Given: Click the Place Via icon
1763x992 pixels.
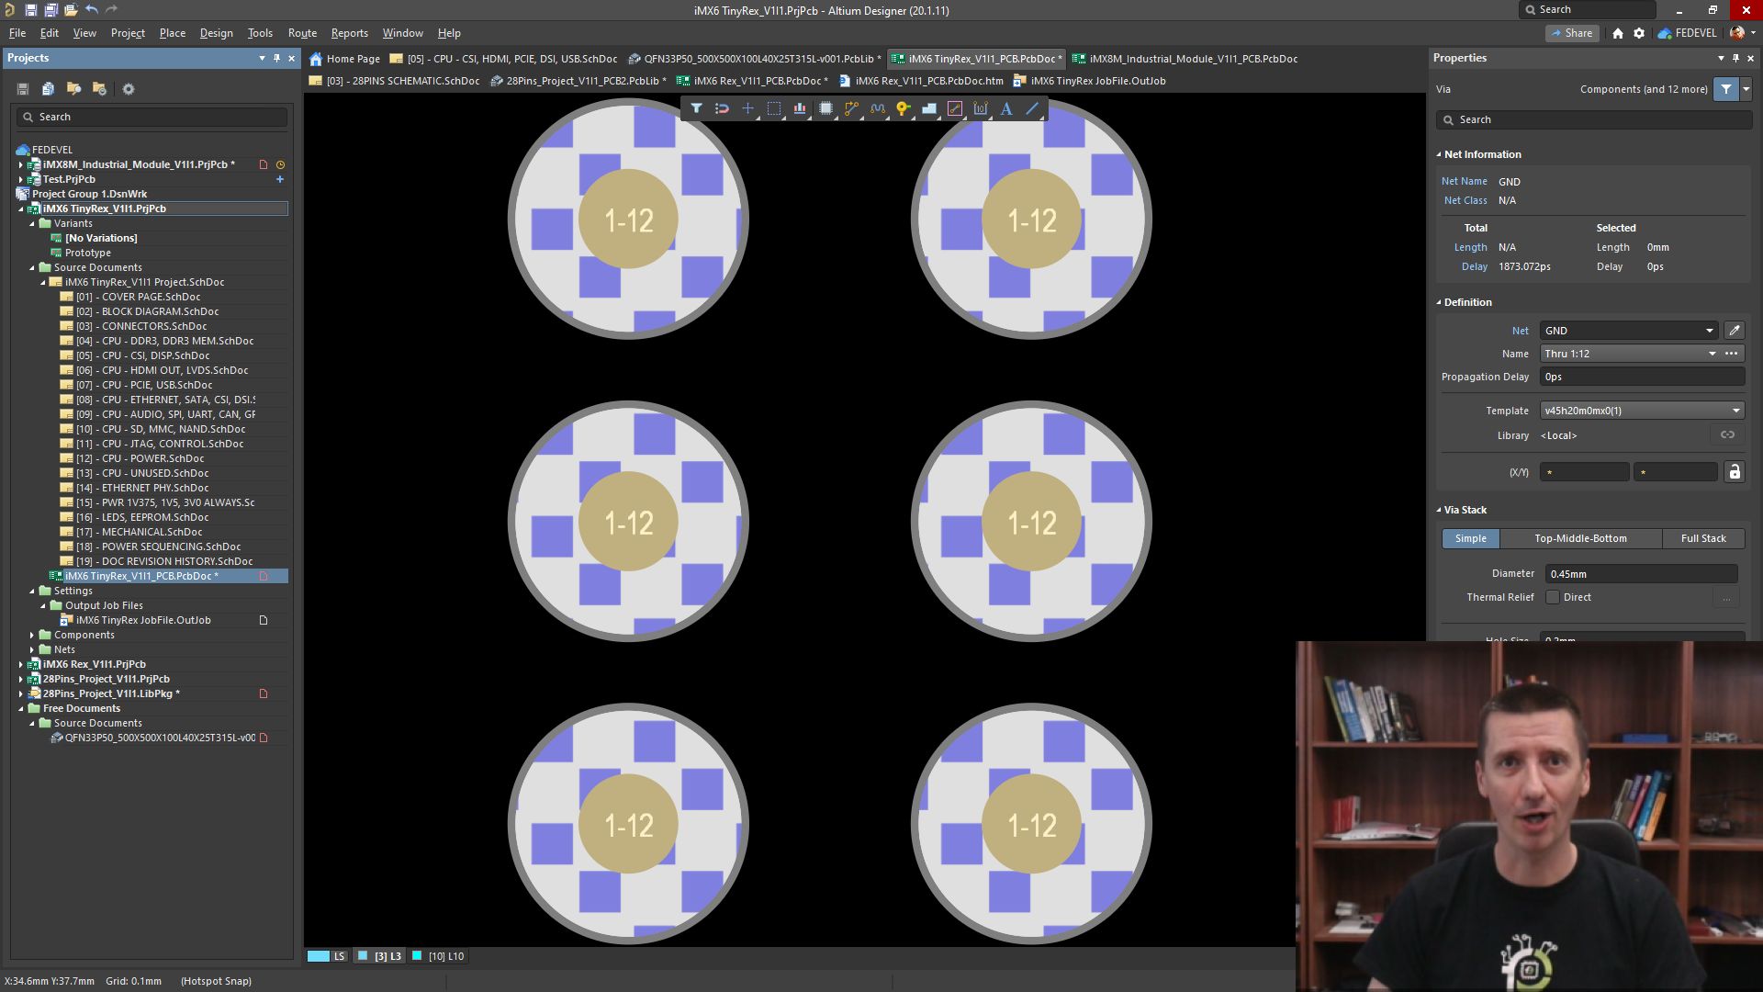Looking at the screenshot, I should click(x=903, y=108).
